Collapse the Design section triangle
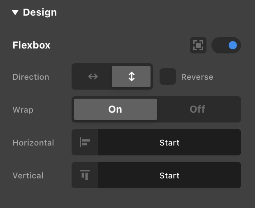The height and width of the screenshot is (208, 255). 15,13
